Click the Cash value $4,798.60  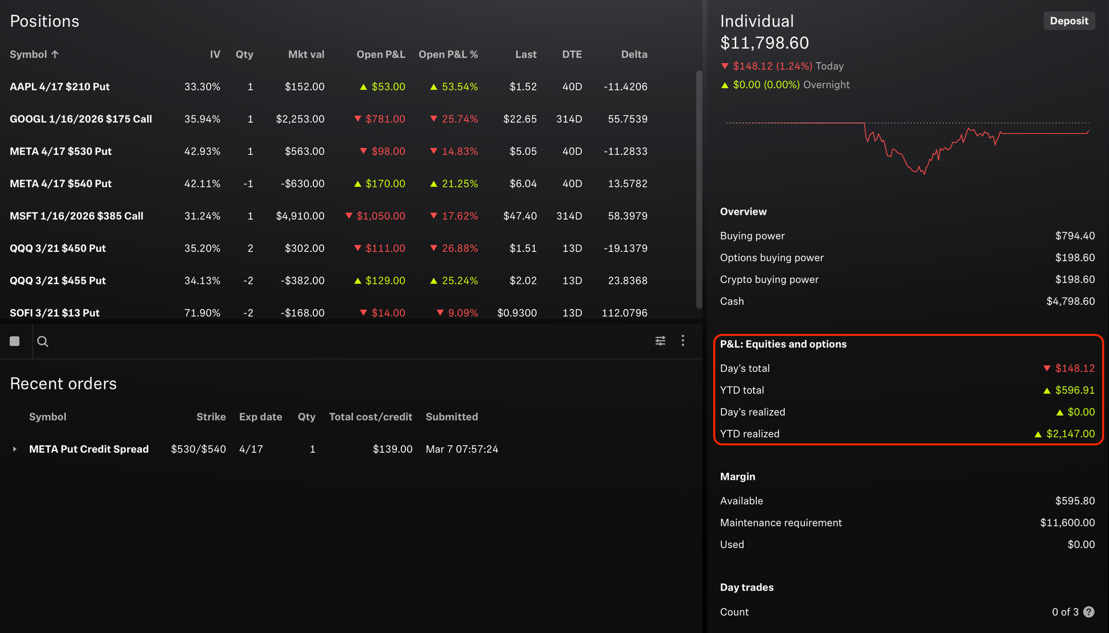1070,301
